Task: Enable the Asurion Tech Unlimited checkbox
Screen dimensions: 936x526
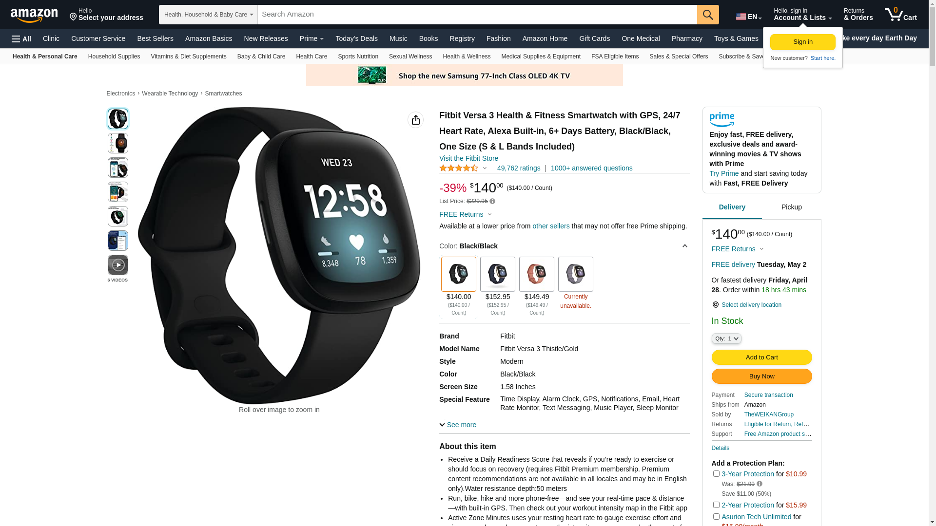Action: coord(716,516)
